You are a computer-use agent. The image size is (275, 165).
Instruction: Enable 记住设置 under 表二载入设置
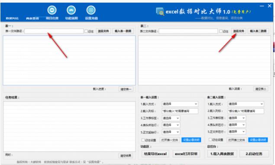coord(210,140)
